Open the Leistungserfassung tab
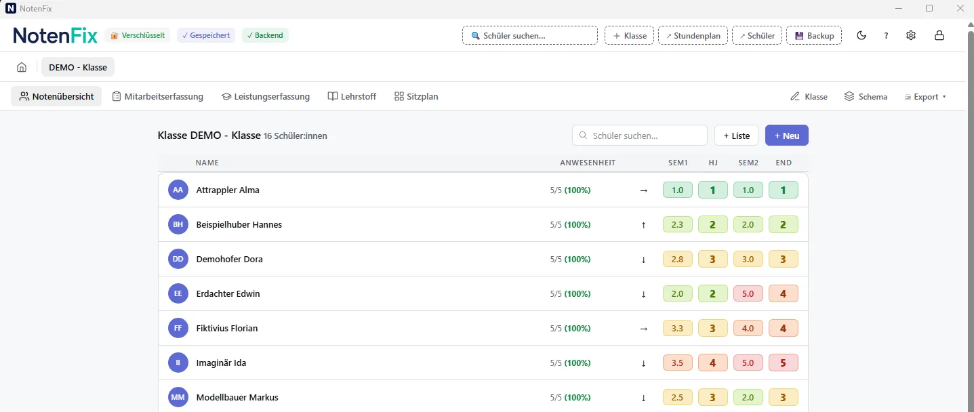974x412 pixels. 266,96
